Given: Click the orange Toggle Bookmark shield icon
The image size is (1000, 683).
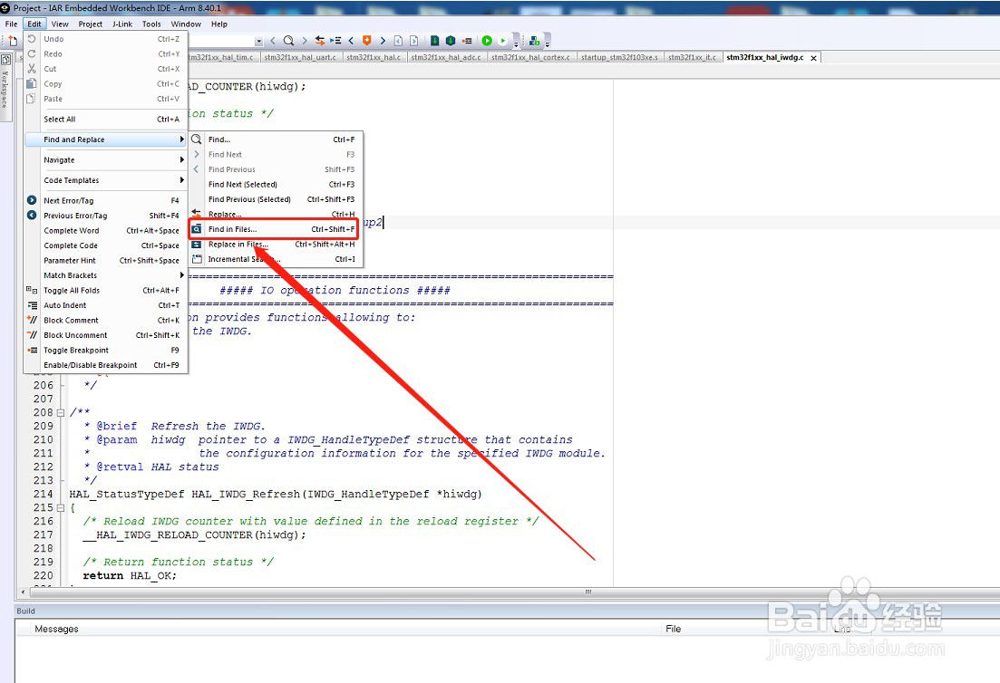Looking at the screenshot, I should 366,41.
